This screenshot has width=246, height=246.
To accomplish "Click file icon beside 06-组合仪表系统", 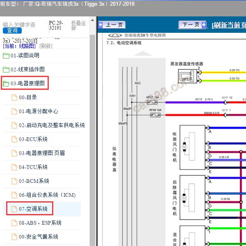I will pos(14,195).
